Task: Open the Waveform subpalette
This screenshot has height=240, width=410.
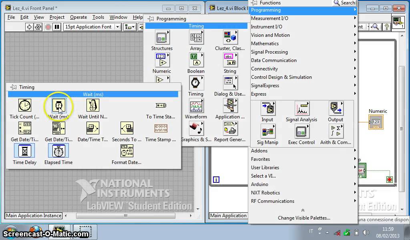Action: 196,106
